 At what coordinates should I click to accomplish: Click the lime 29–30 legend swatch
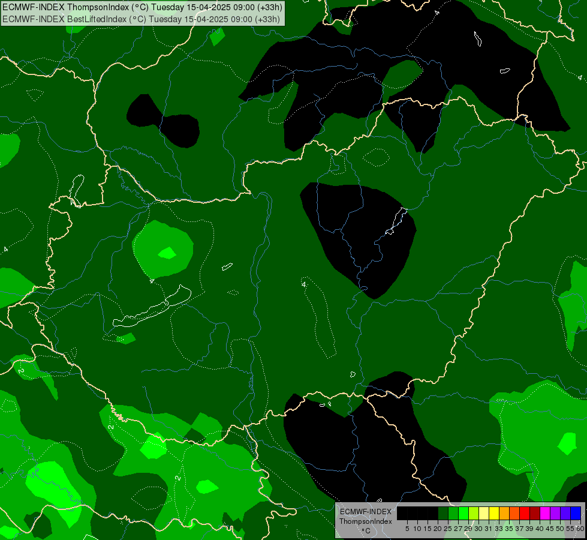[474, 513]
